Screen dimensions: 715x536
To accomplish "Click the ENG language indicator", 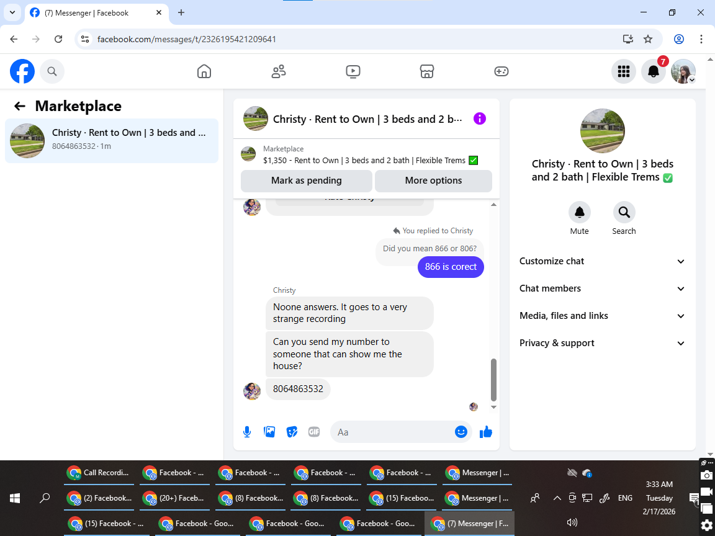I will (x=625, y=498).
